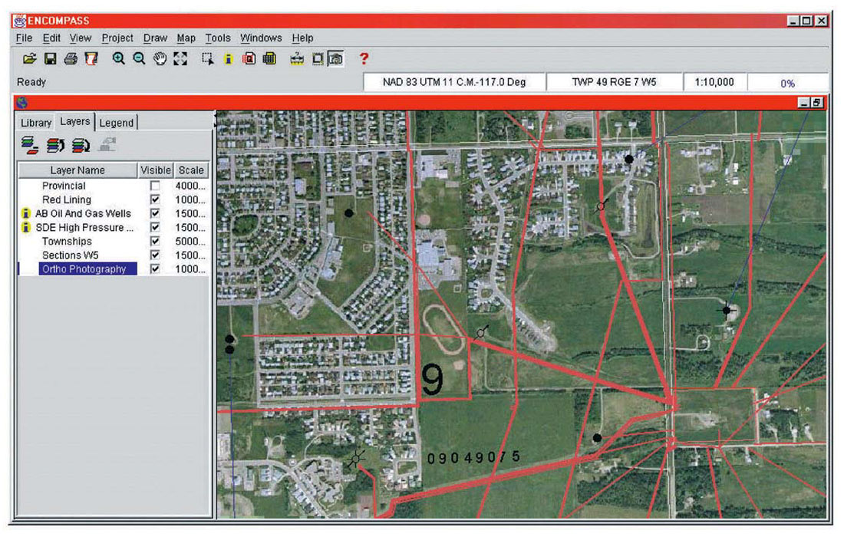Click the full extent arrows icon
844x537 pixels.
point(180,58)
